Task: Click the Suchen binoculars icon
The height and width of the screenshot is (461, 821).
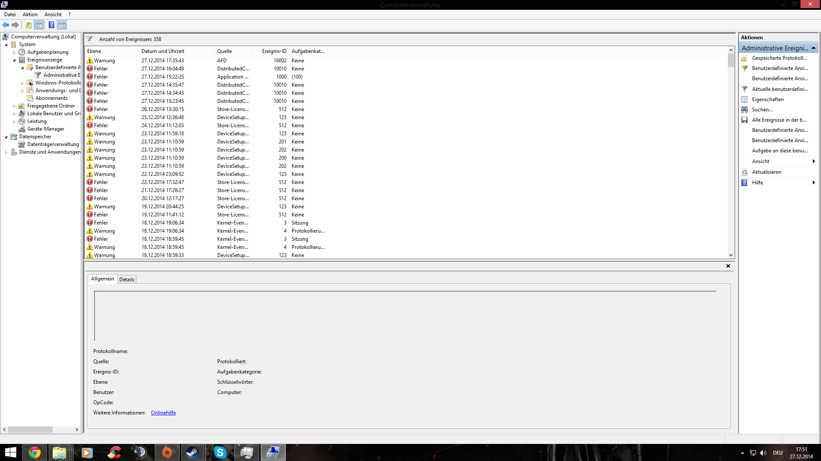Action: click(x=744, y=110)
